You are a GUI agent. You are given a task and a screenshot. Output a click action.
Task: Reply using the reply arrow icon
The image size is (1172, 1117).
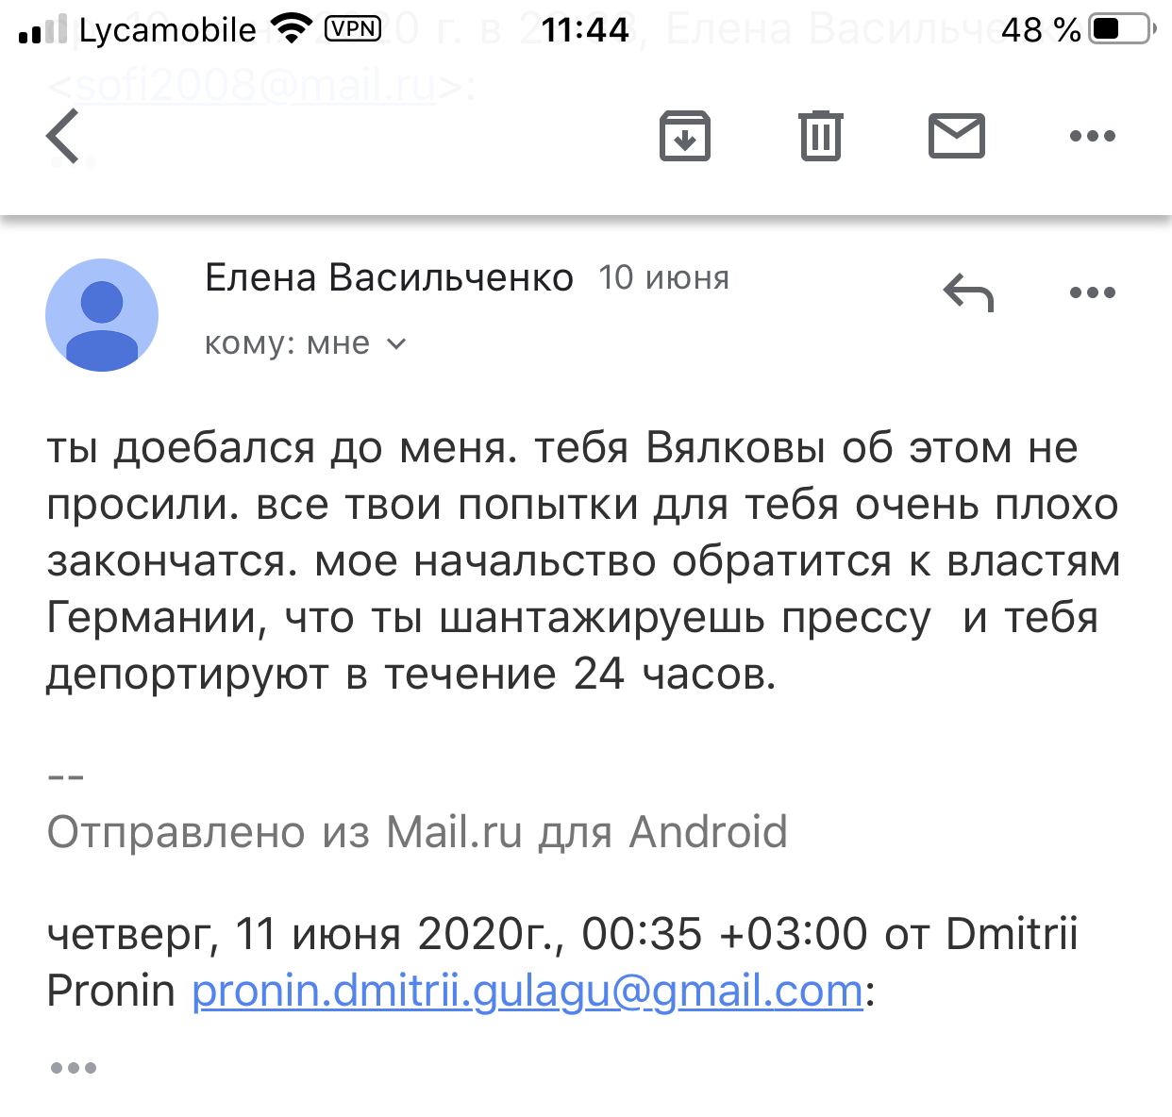[968, 292]
